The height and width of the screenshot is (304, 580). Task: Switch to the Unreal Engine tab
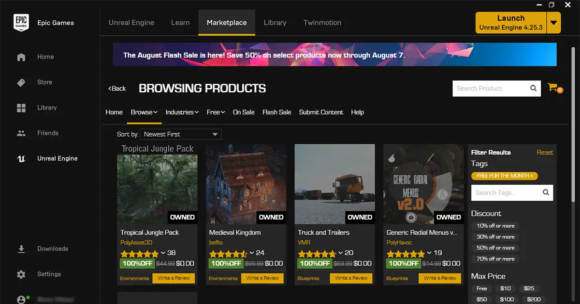pyautogui.click(x=131, y=23)
